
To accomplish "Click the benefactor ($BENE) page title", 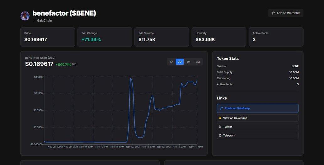I will [x=64, y=13].
